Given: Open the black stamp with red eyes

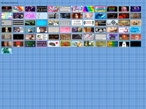Looking at the screenshot, I should pyautogui.click(x=18, y=37).
